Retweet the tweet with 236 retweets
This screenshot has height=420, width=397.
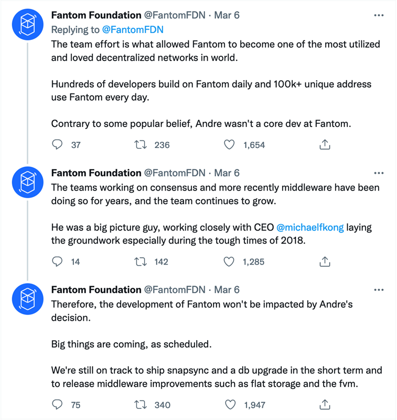tap(141, 145)
